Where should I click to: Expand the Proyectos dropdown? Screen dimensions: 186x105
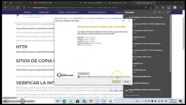[60, 18]
